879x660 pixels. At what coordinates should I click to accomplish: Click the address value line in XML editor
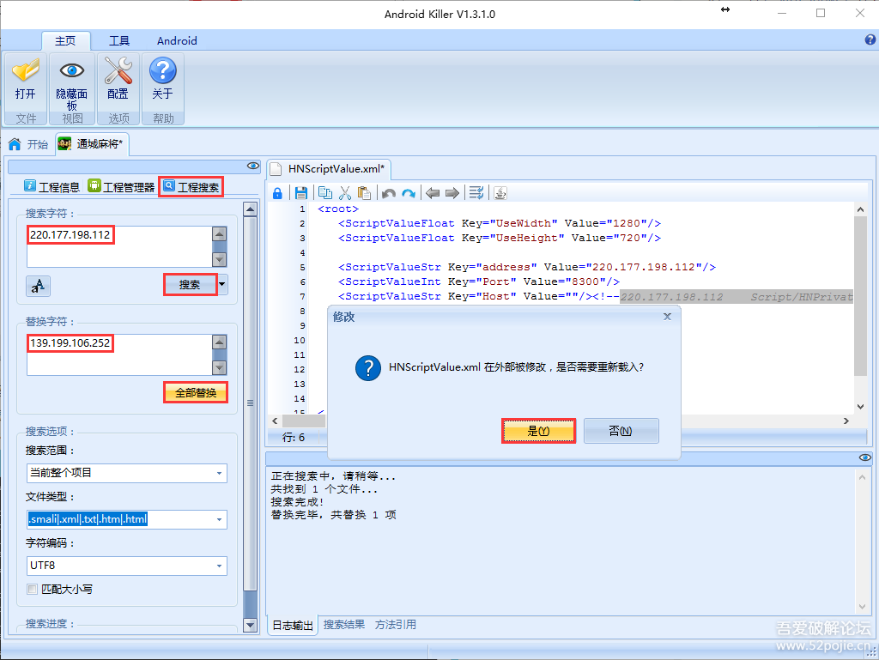(x=527, y=267)
